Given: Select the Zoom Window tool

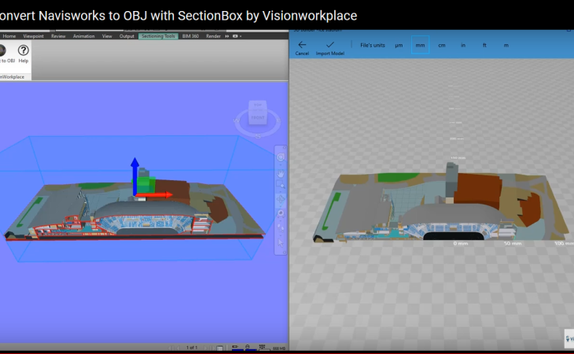Looking at the screenshot, I should (x=281, y=185).
